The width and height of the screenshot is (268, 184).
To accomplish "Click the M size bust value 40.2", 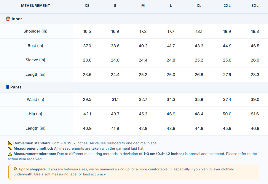I will pyautogui.click(x=143, y=46).
